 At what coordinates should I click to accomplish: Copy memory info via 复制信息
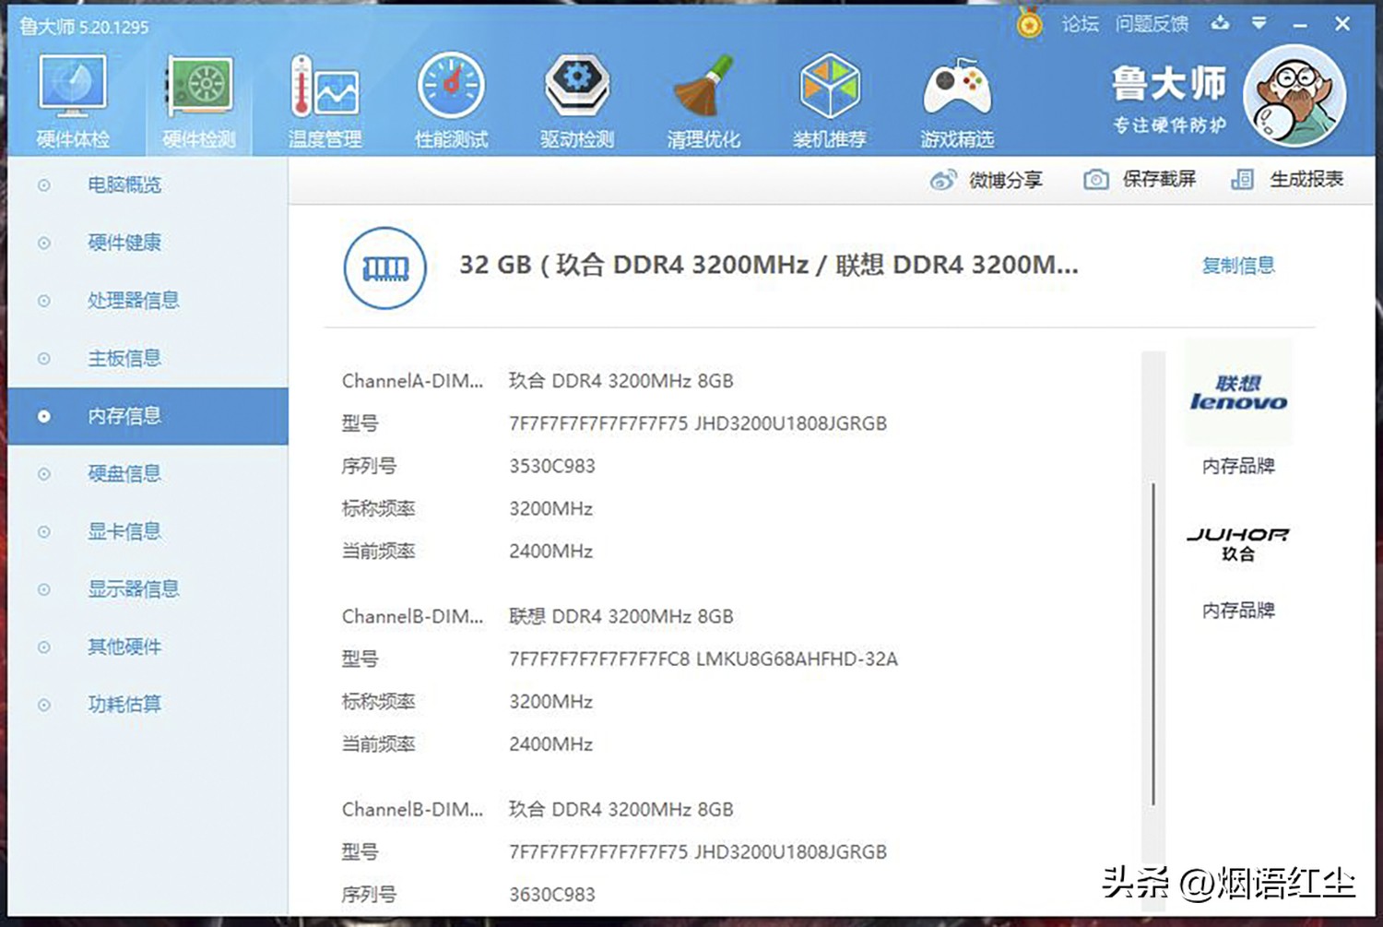click(x=1238, y=266)
